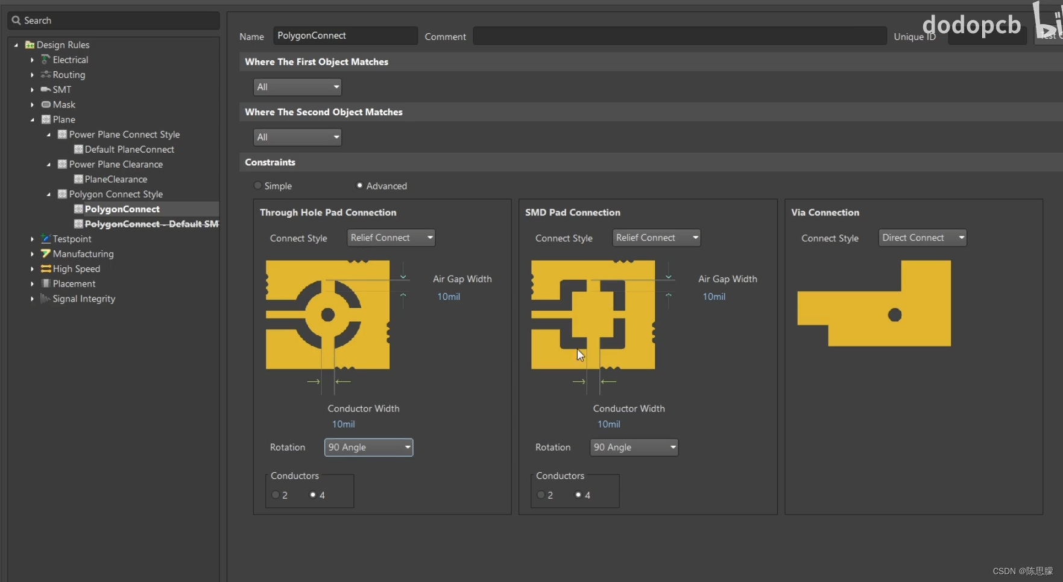Open Through Hole Pad Rotation dropdown
The width and height of the screenshot is (1063, 582).
pos(368,447)
